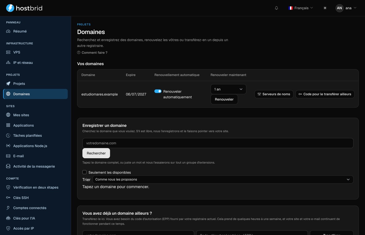Click the Applications grid icon
This screenshot has width=365, height=235.
8,125
